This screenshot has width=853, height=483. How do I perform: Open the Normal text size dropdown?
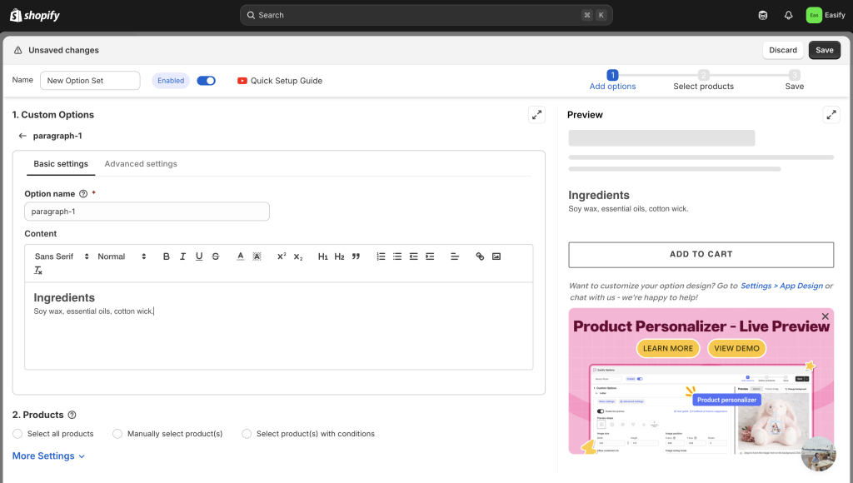point(122,256)
